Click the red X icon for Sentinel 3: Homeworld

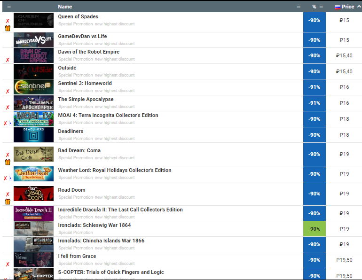click(x=8, y=91)
